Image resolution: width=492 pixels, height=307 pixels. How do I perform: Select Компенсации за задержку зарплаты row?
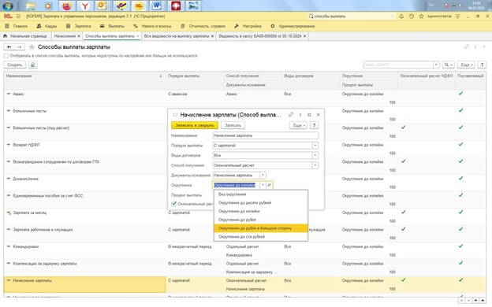(244, 268)
